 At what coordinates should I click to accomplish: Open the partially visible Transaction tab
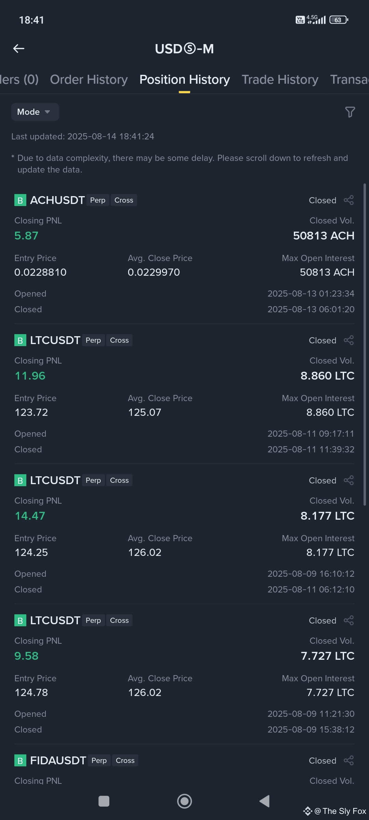tap(349, 80)
